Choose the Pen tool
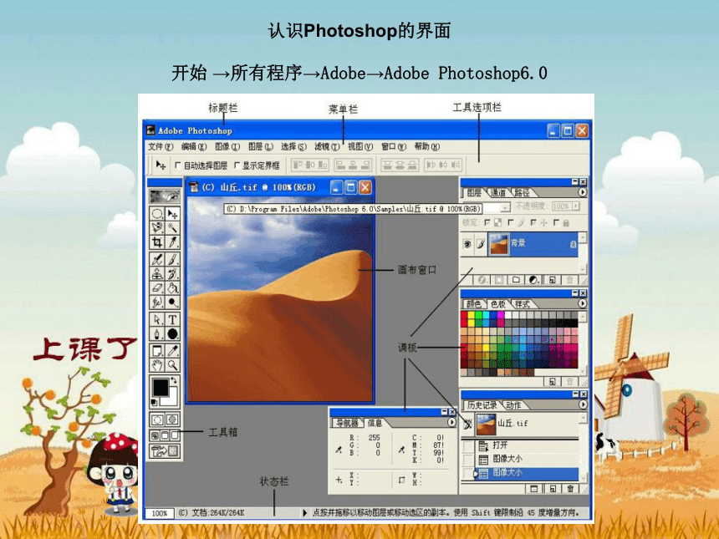The image size is (719, 539). [x=157, y=333]
